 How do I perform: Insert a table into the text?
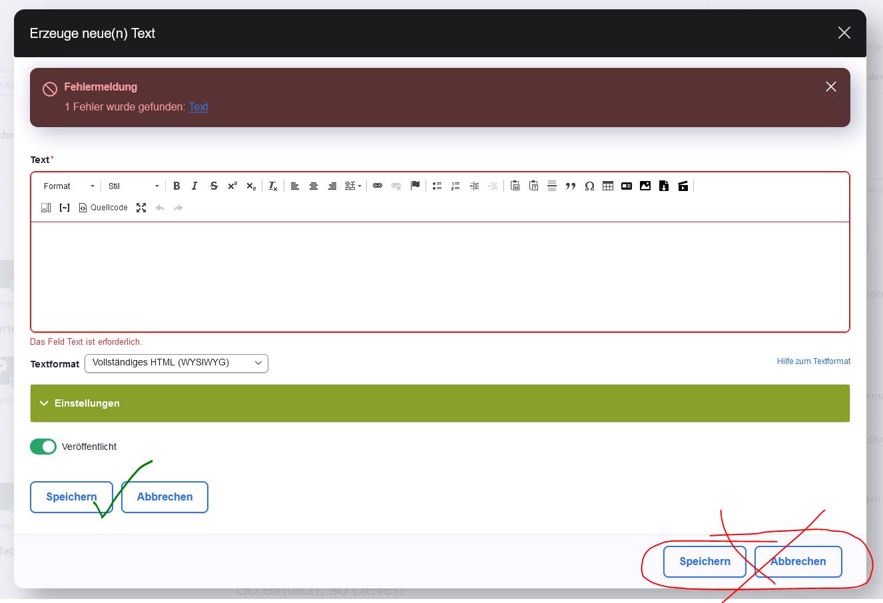[608, 186]
